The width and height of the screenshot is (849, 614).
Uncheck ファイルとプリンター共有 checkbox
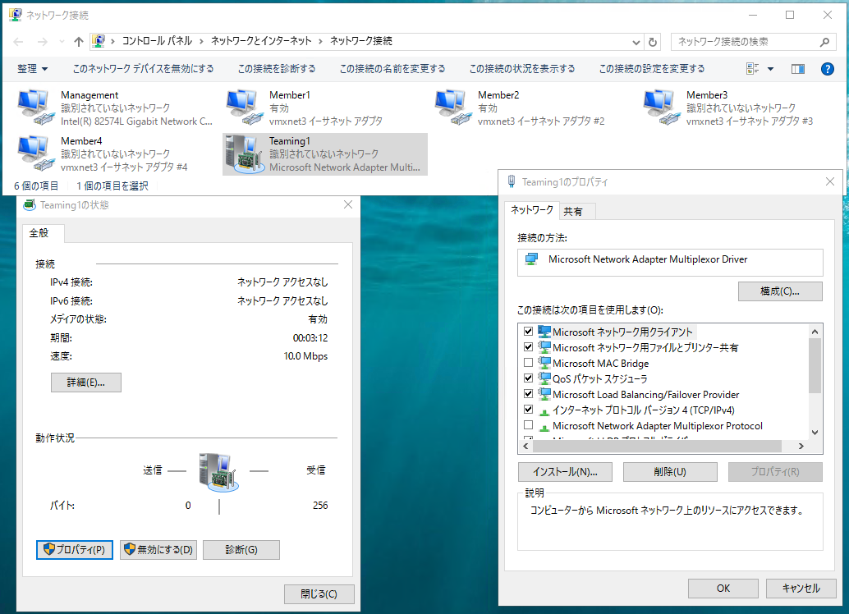[529, 347]
